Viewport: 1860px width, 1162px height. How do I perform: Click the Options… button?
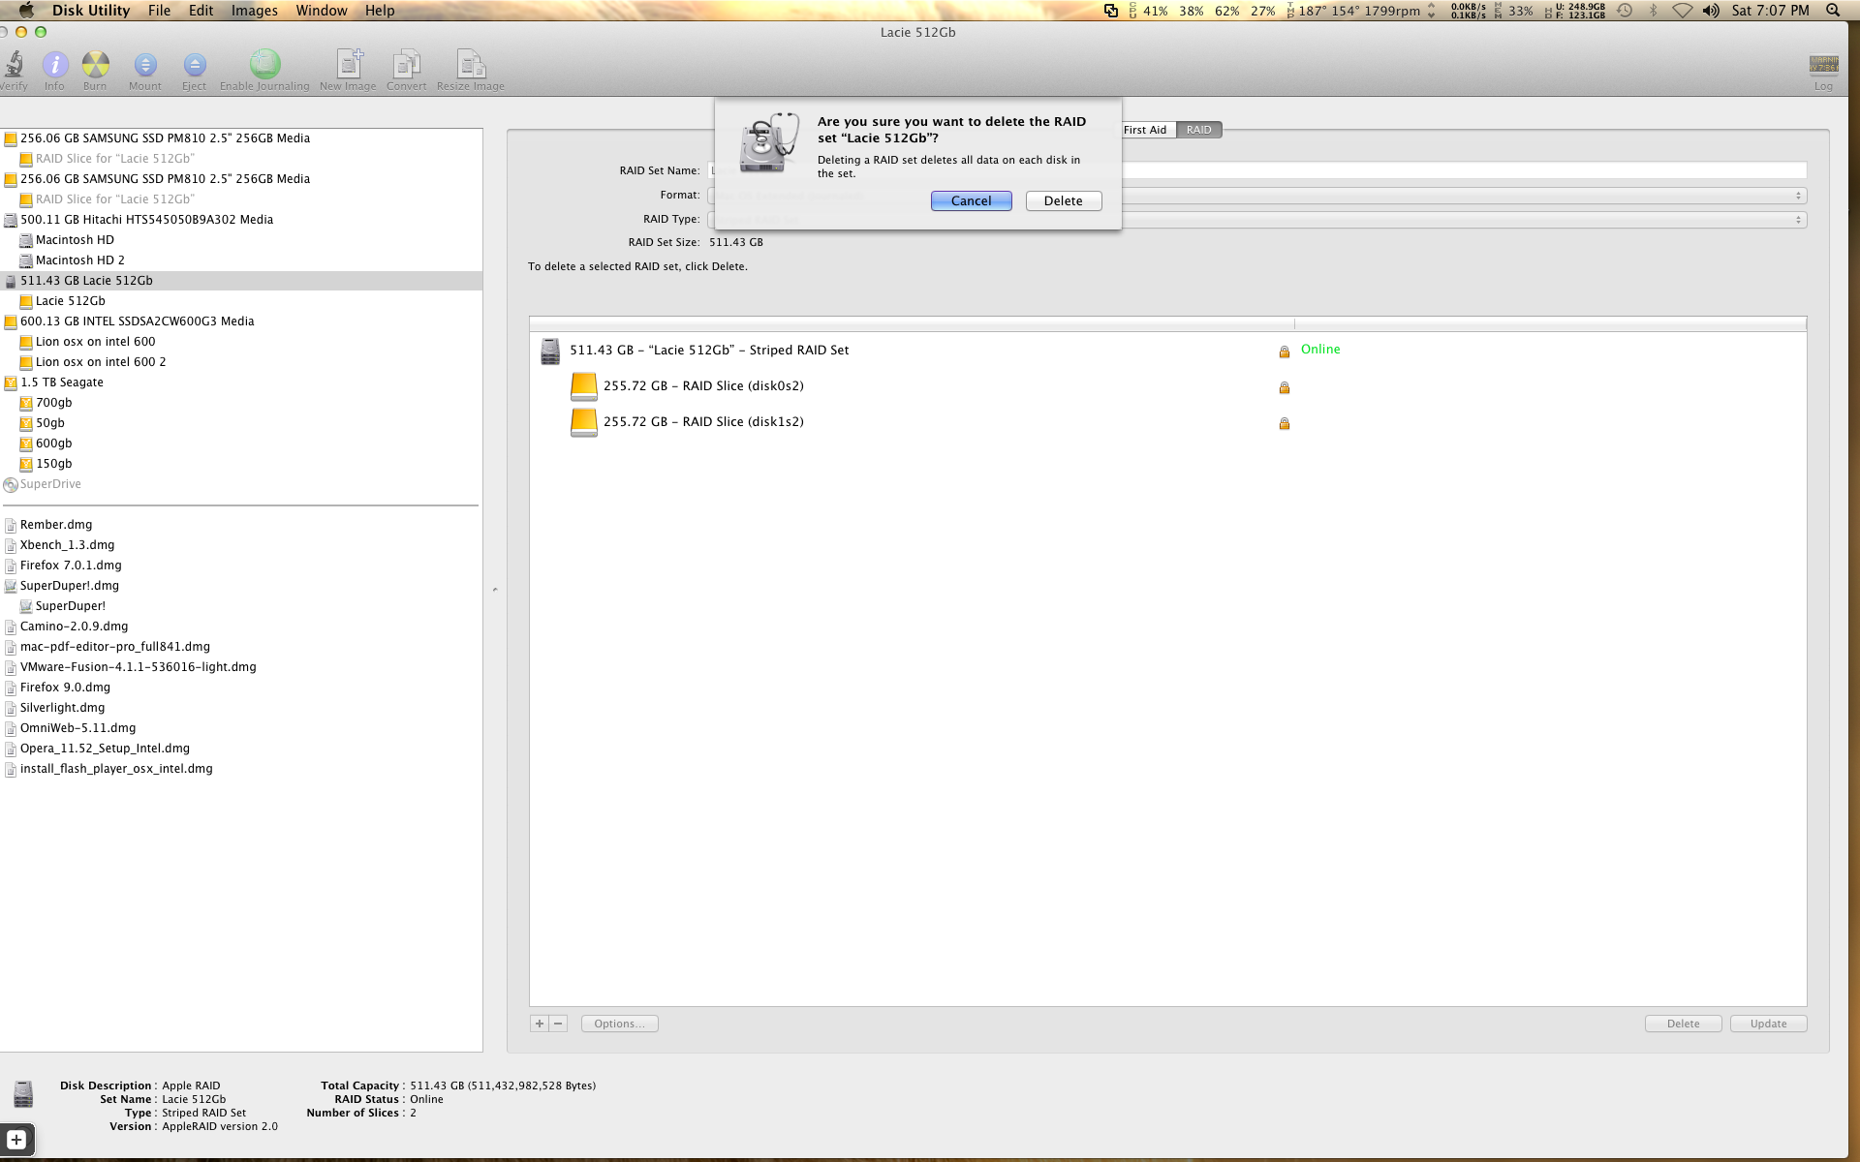(620, 1024)
